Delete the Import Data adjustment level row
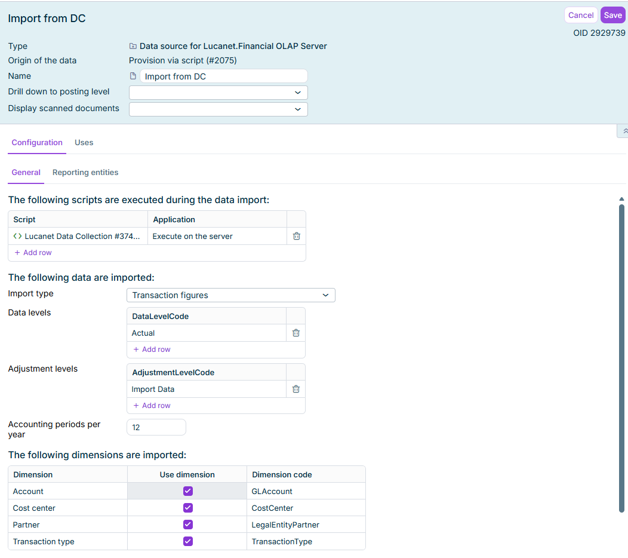The width and height of the screenshot is (628, 558). point(296,389)
